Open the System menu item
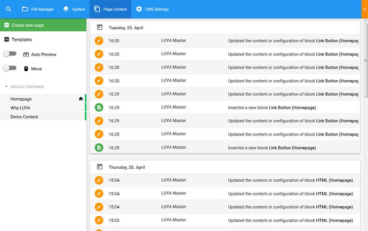 pos(74,9)
